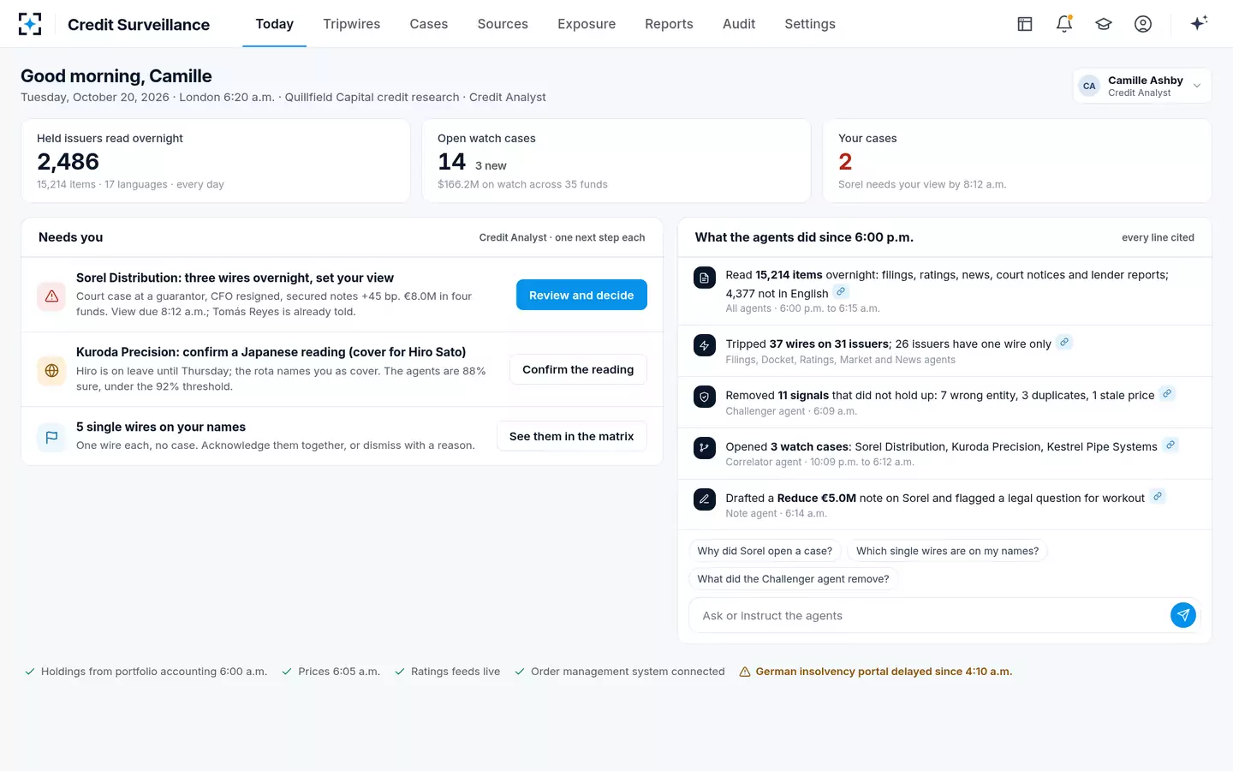Open citation link on Reduce €5.0M note
This screenshot has height=771, width=1233.
point(1158,497)
